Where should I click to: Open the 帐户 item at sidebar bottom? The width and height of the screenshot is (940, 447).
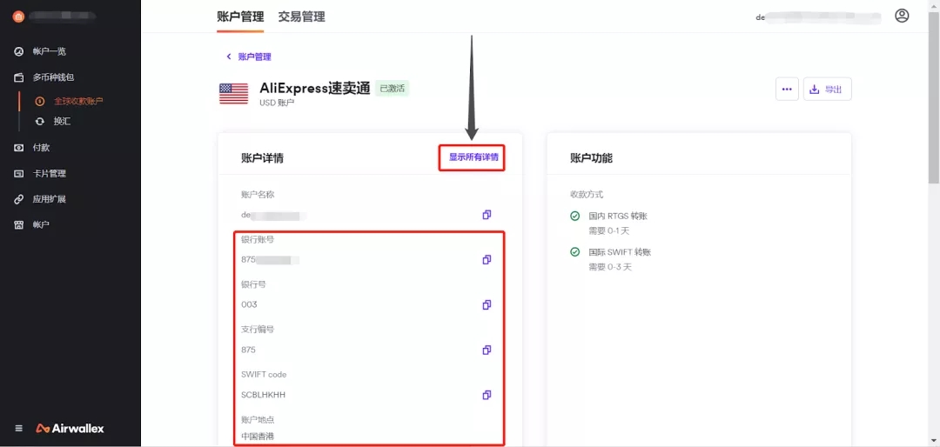pos(41,224)
